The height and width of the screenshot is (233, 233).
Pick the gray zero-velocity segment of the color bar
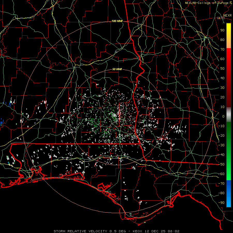pos(229,115)
